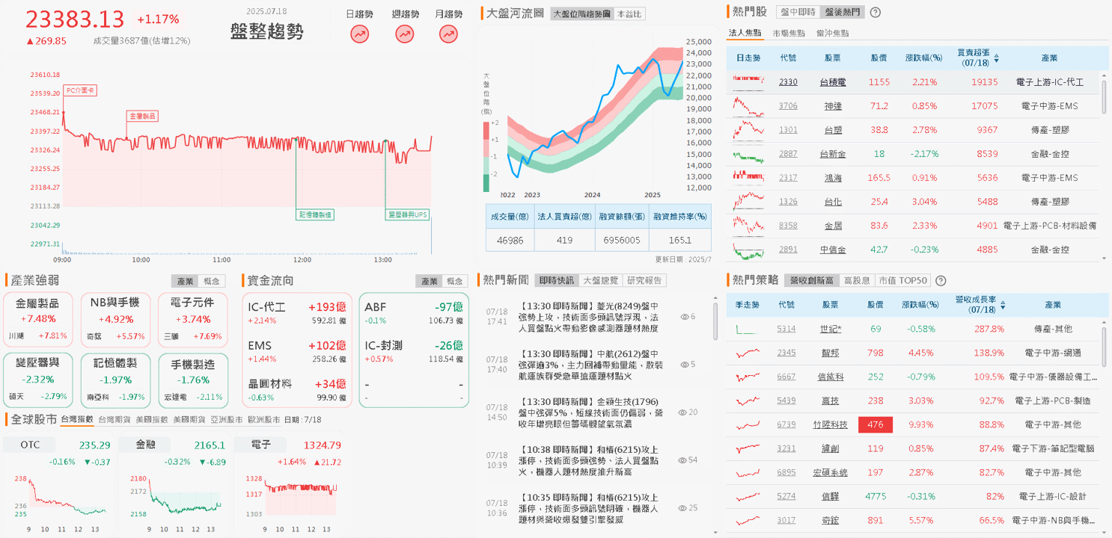The image size is (1112, 538).
Task: Open the 鴻海 stock link
Action: pyautogui.click(x=832, y=177)
